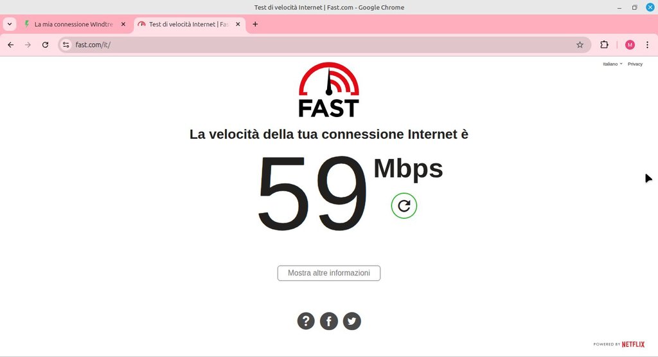Share results via the Twitter icon
658x357 pixels.
point(351,322)
